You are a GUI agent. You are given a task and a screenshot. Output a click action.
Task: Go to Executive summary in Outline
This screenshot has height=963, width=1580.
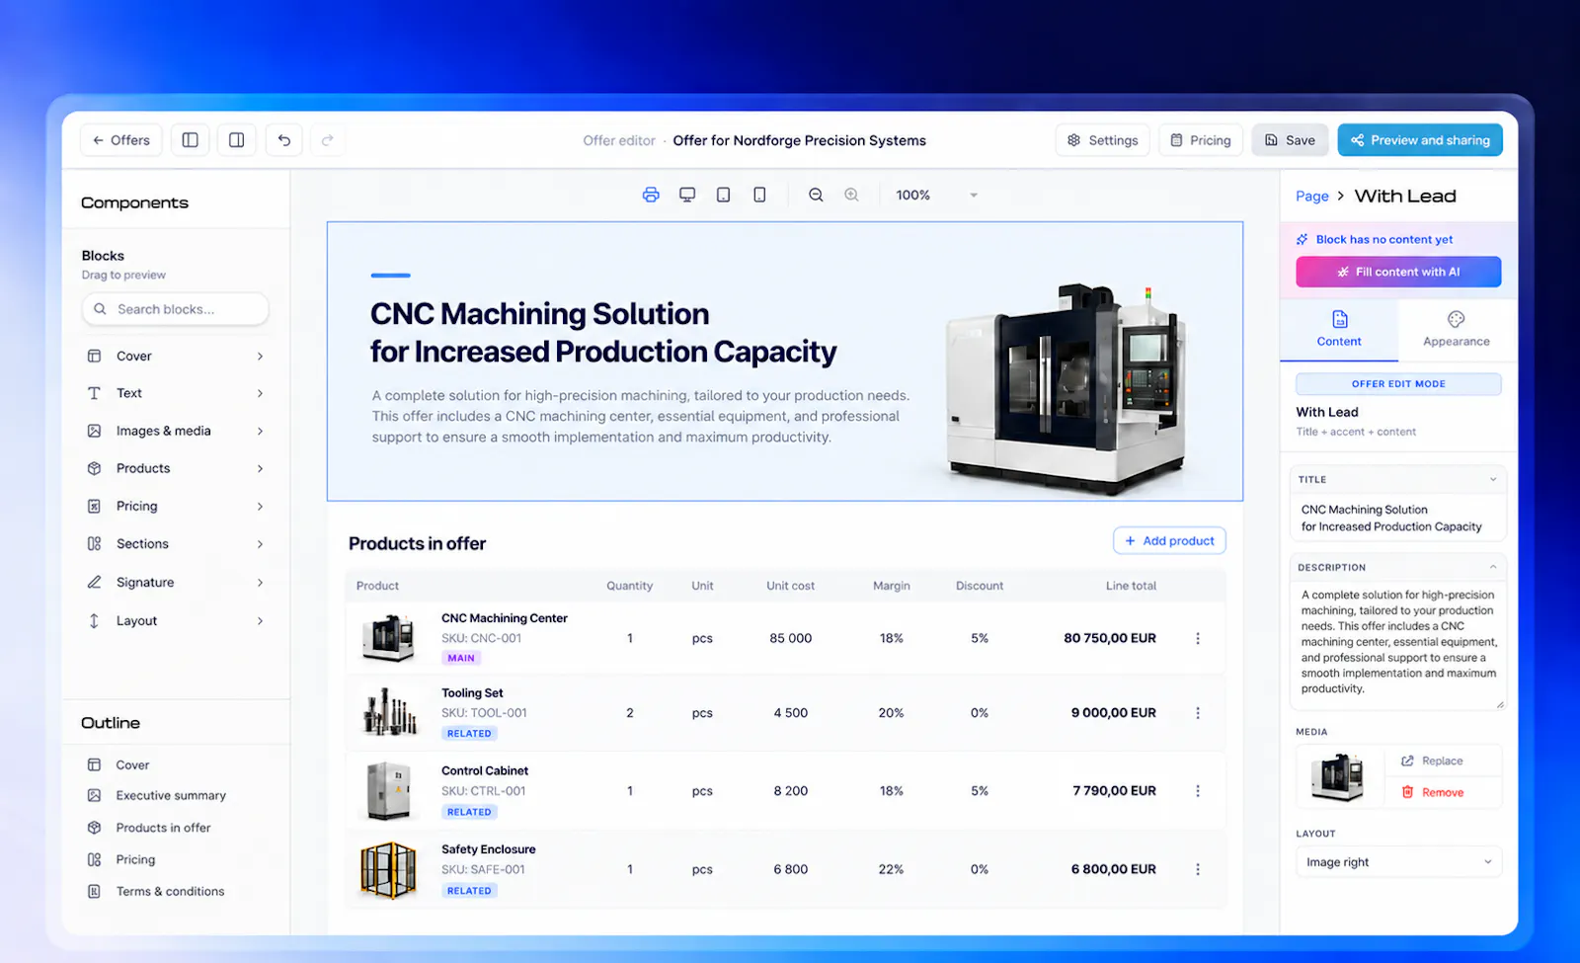[170, 796]
